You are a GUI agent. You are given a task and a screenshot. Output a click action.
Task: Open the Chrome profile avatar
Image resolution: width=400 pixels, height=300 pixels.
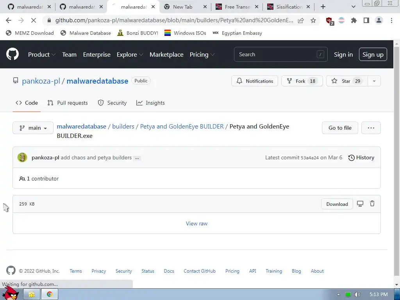[x=379, y=20]
